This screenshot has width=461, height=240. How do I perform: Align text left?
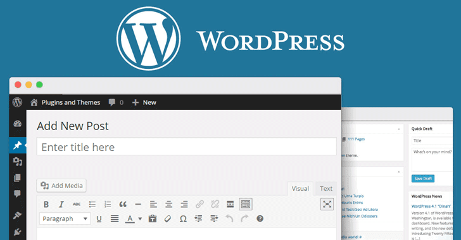[153, 204]
